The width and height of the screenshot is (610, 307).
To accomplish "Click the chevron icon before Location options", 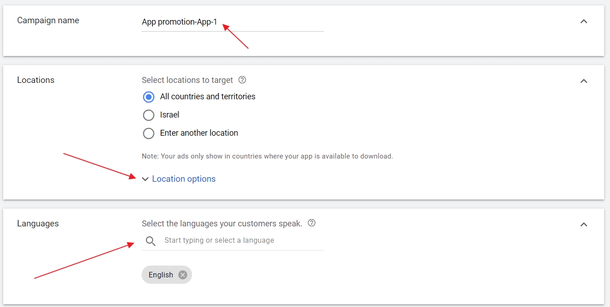I will click(x=145, y=179).
